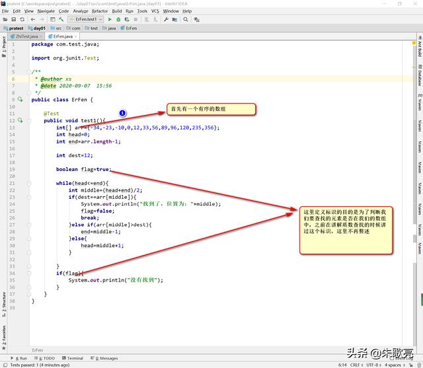Click caret position 6:14 in status bar
423x368 pixels.
click(x=342, y=365)
